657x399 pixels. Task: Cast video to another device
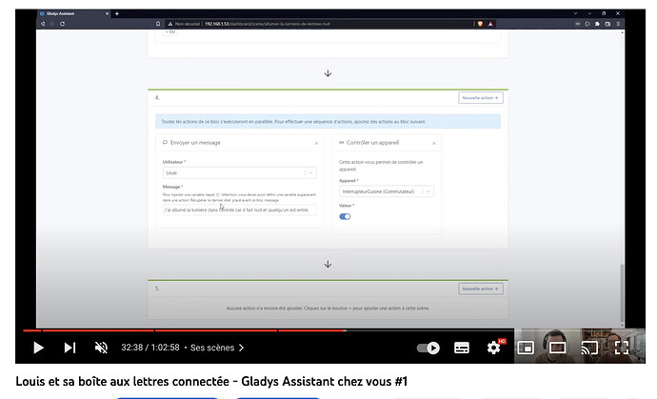point(589,348)
